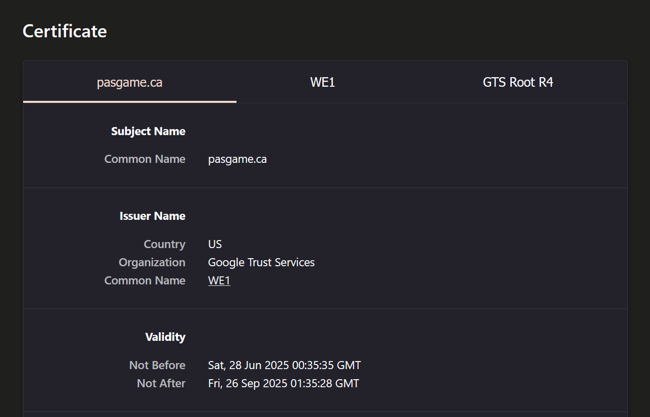Click the Certificate page heading
The width and height of the screenshot is (650, 417).
pos(65,31)
